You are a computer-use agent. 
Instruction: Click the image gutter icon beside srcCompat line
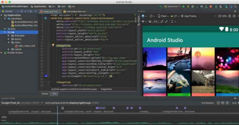[46, 76]
